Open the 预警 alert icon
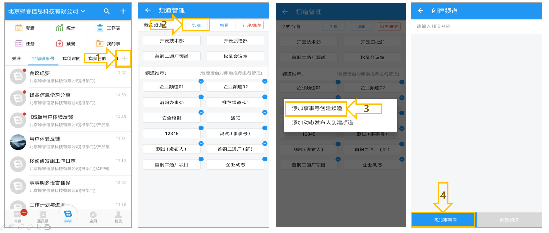549x233 pixels. click(x=59, y=44)
